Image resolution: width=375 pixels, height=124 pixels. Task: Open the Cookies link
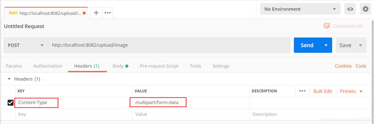pos(343,66)
